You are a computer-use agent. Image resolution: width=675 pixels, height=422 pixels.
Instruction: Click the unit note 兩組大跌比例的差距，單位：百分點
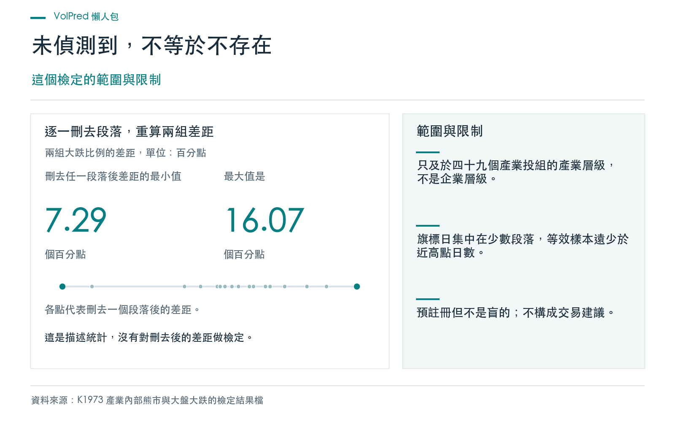[126, 153]
